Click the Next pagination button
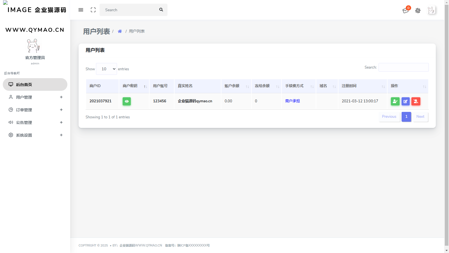449x253 pixels. (420, 117)
